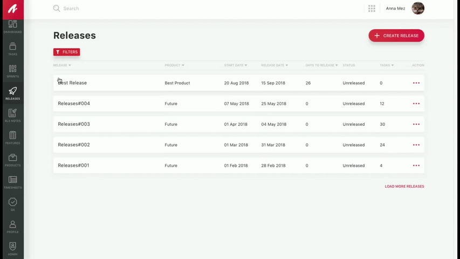
Task: Open the Releases#002 entry
Action: coord(238,145)
